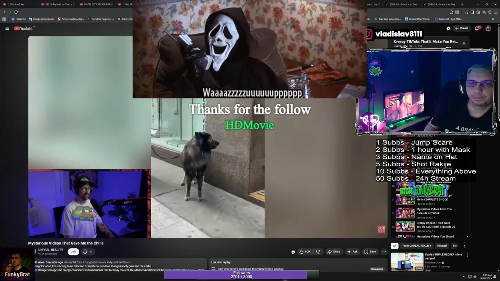Open the TRIPLE DECKER micro camper video thumbnail
This screenshot has height=281, width=500.
pos(407,262)
